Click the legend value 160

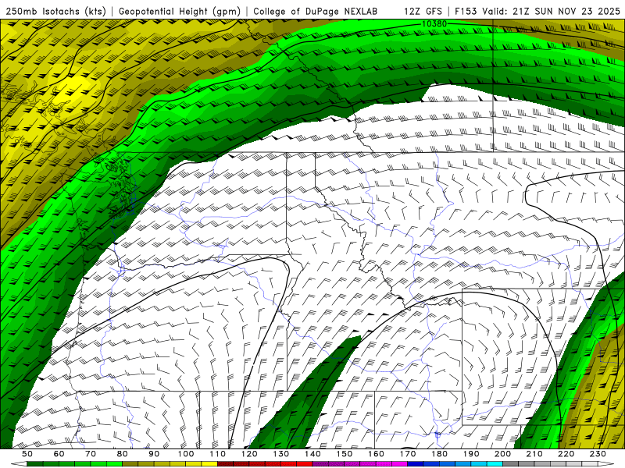coord(376,454)
